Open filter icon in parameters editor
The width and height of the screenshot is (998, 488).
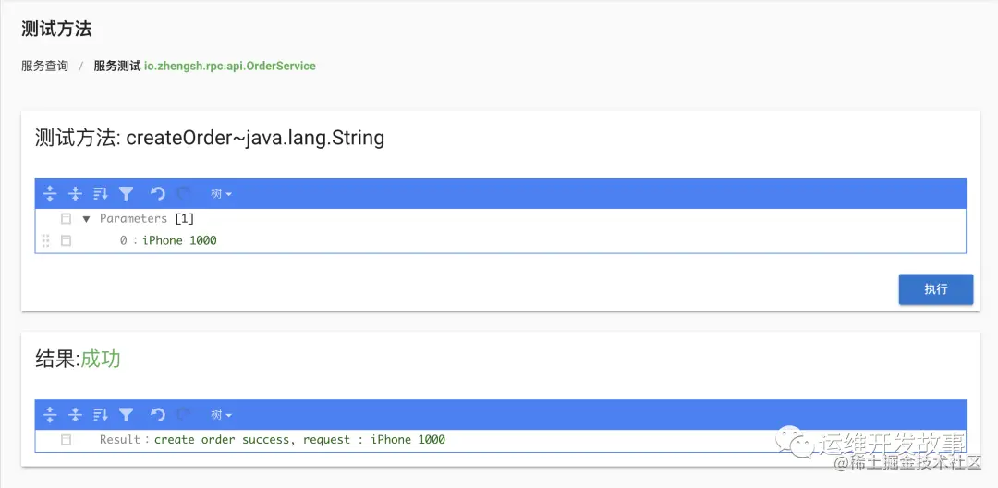[126, 193]
